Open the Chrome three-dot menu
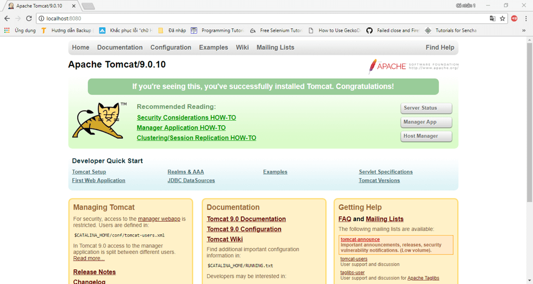533x284 pixels. coord(525,19)
